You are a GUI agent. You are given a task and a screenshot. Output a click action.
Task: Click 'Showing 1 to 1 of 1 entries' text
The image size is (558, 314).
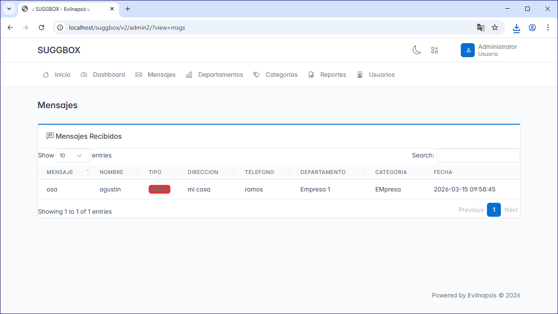[x=75, y=212]
